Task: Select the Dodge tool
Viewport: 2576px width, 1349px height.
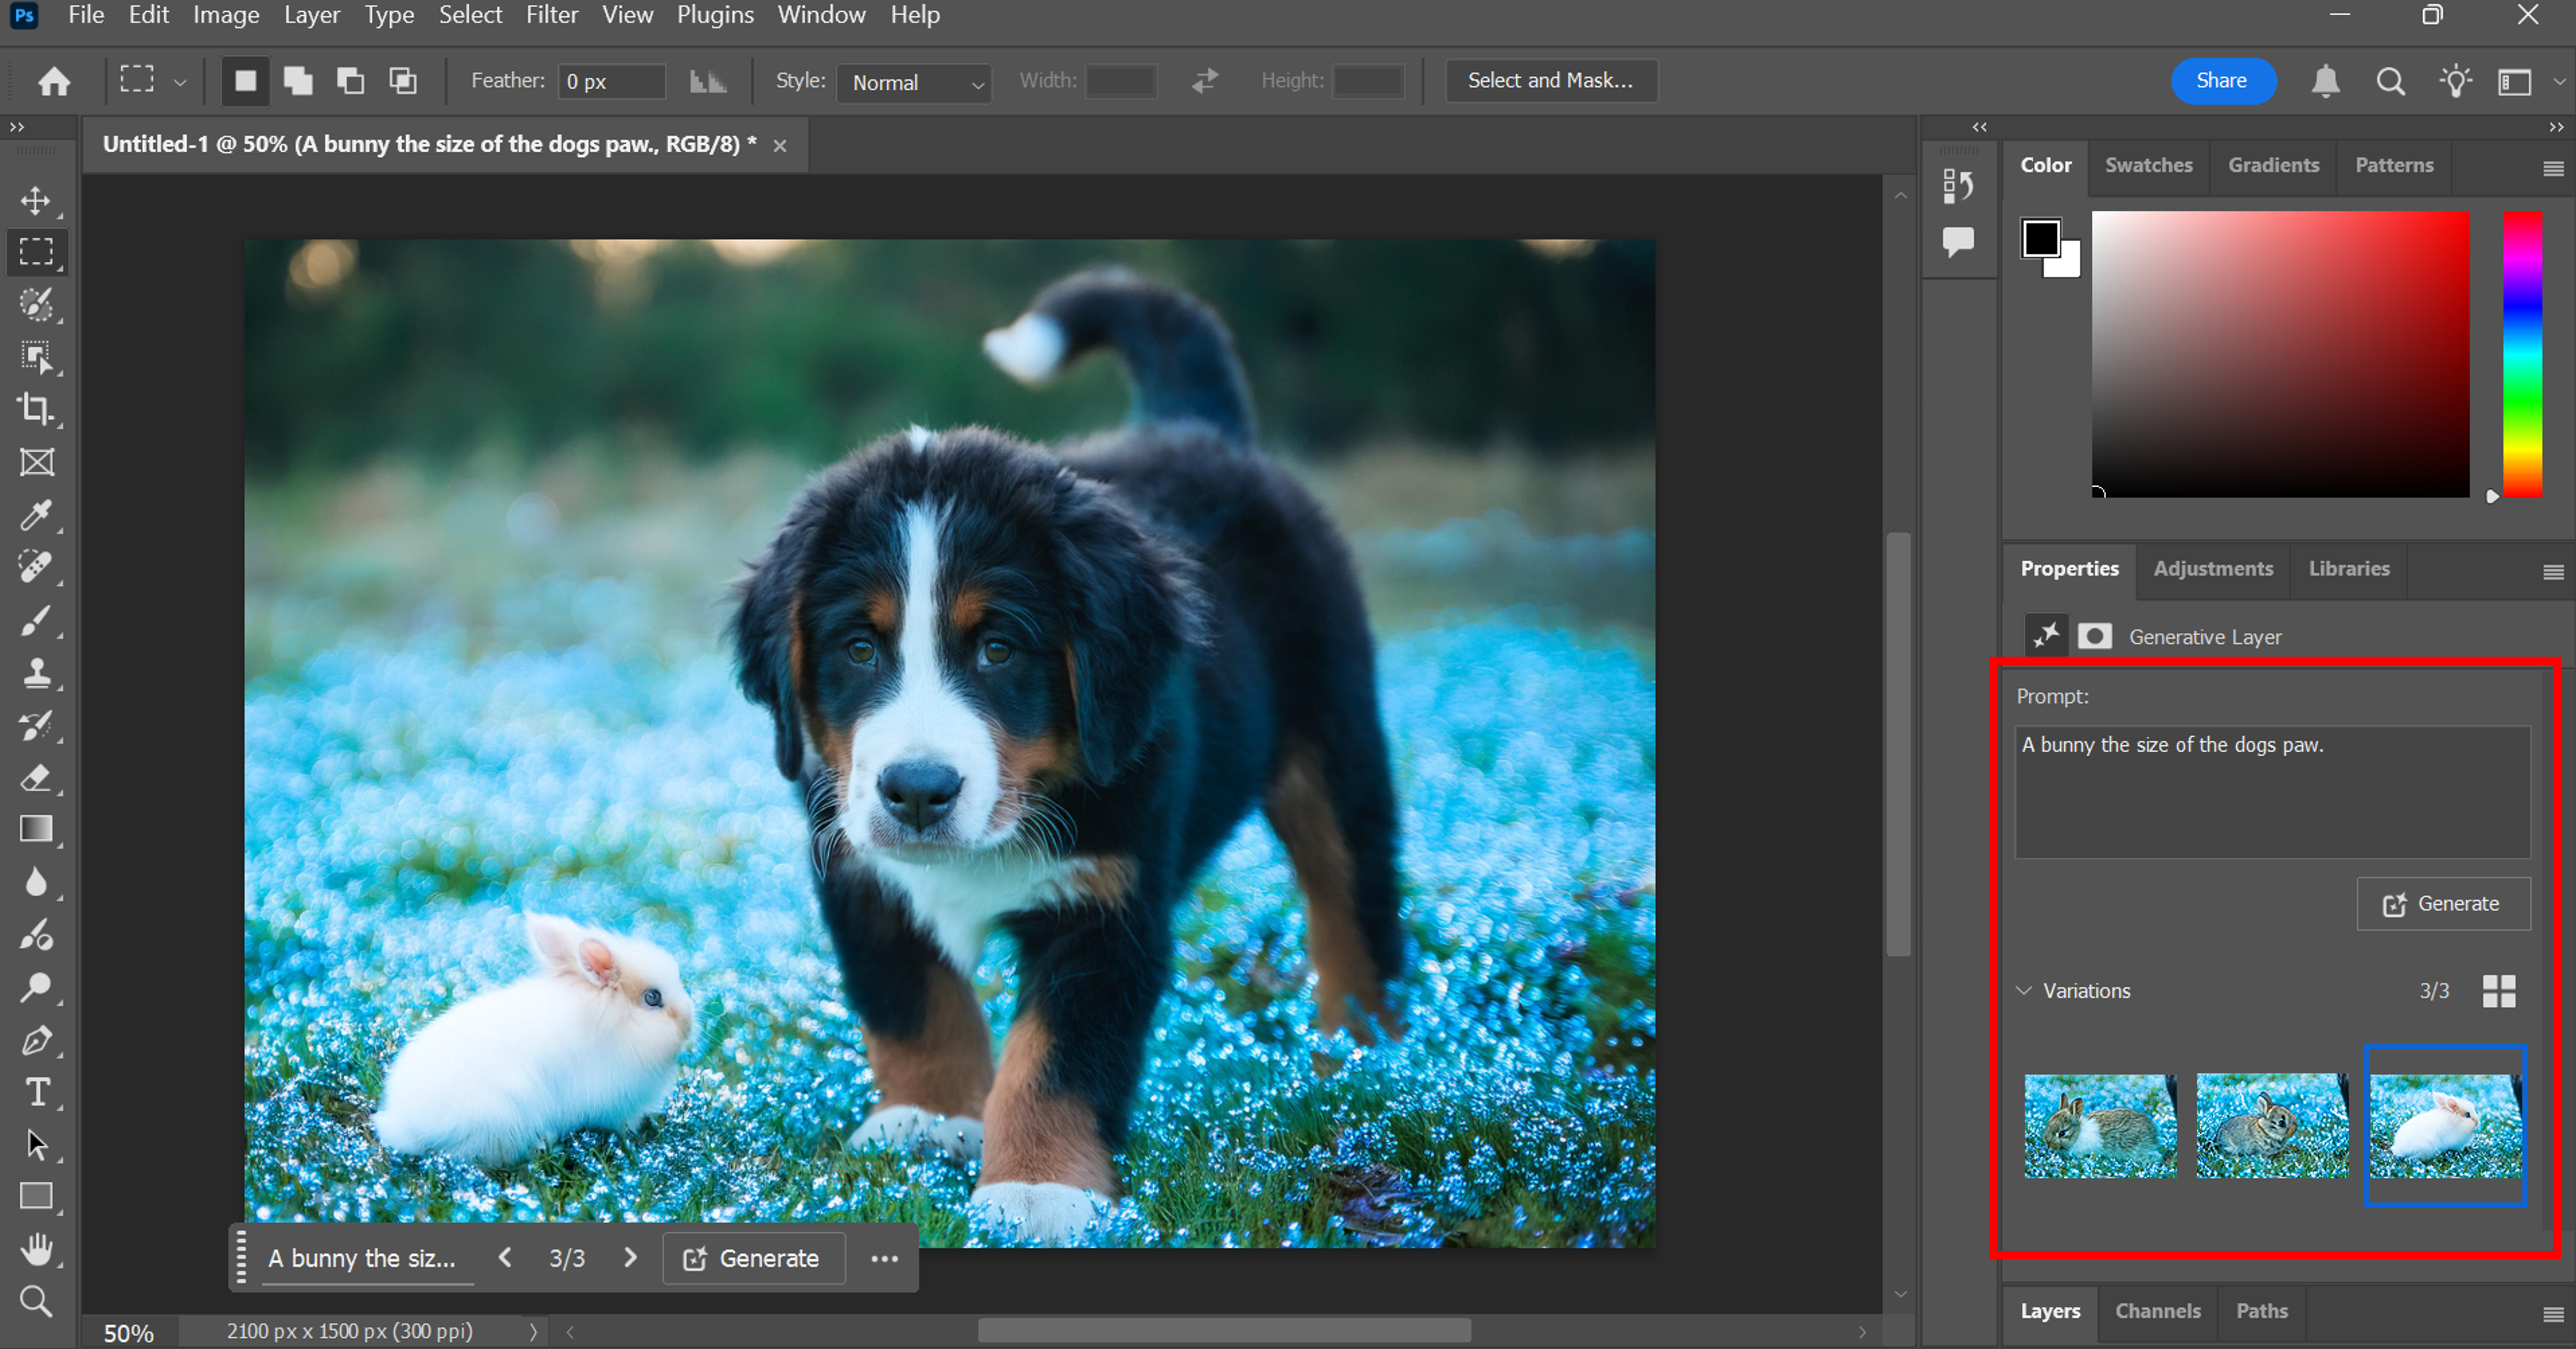Action: (x=36, y=988)
